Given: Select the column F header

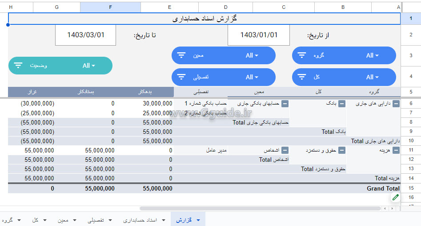Looking at the screenshot, I should [110, 7].
